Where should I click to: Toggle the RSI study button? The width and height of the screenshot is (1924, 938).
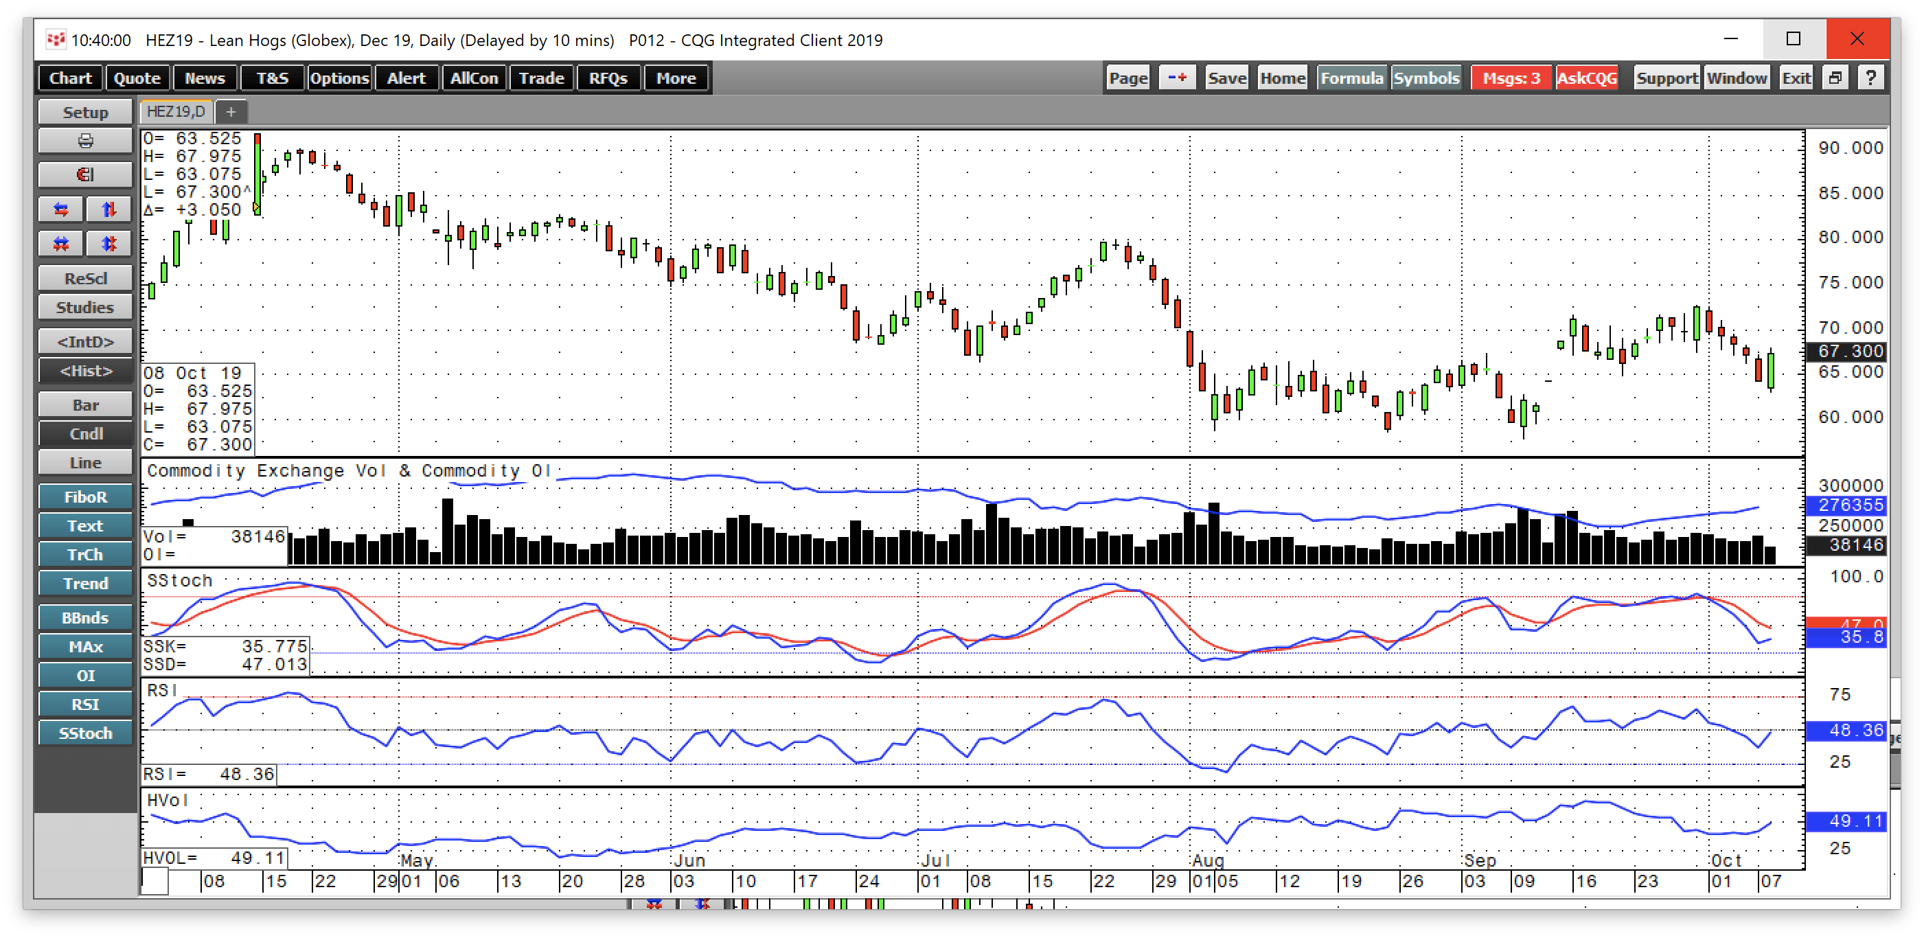click(x=85, y=705)
